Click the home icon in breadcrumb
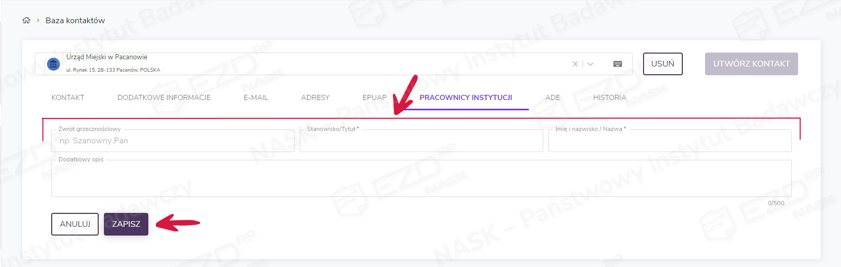Screen dimensions: 841x267 (x=26, y=21)
